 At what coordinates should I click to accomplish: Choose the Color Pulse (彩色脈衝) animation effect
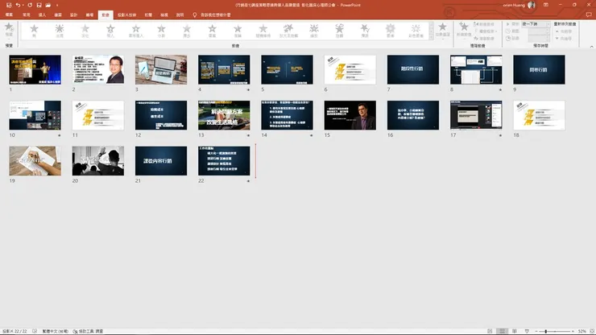tap(416, 31)
